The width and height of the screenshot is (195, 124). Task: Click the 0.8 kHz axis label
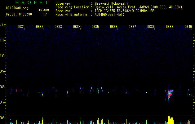coord(3,87)
